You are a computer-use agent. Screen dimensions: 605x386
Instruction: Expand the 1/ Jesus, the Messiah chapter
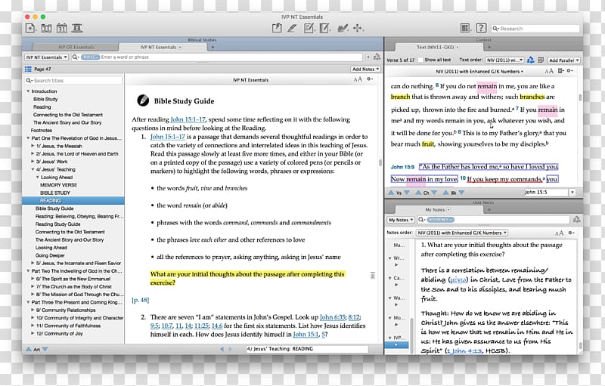(33, 146)
